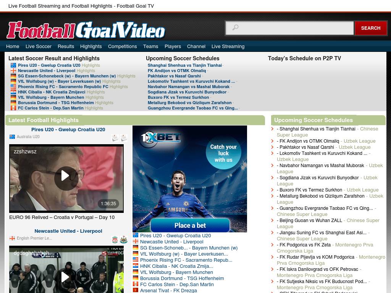
Task: Play the Newcastle United vs Liverpool video
Action: tap(66, 277)
